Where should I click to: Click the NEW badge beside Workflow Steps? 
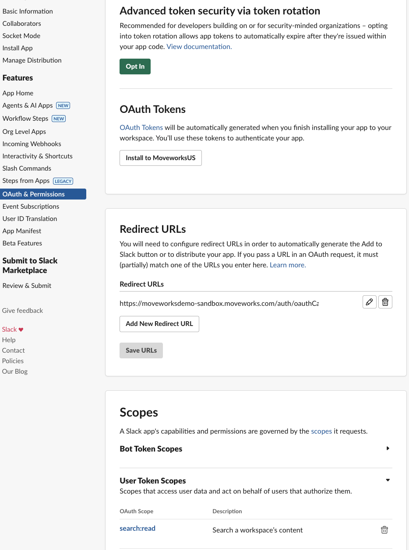coord(59,119)
